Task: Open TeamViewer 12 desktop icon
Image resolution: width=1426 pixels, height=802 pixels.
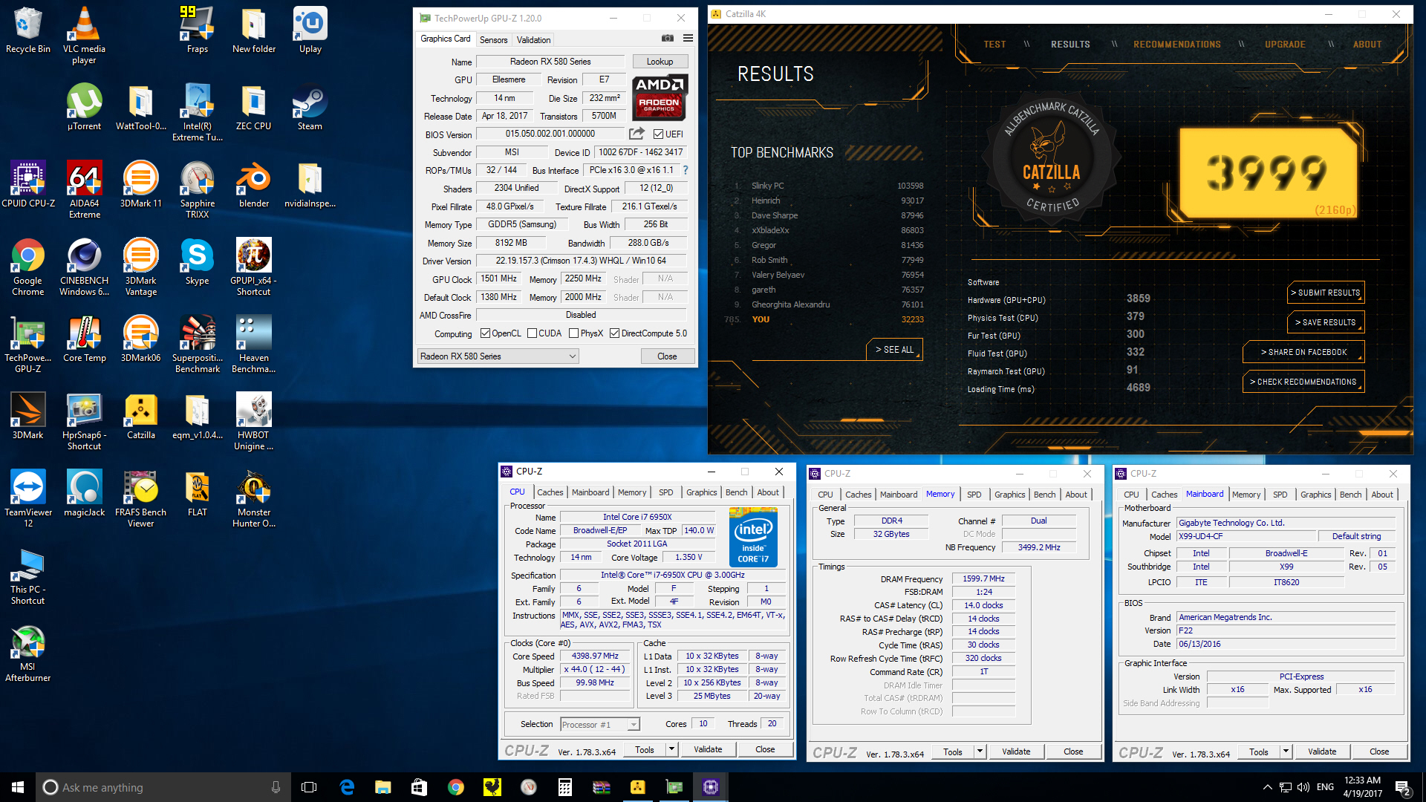Action: coord(28,499)
